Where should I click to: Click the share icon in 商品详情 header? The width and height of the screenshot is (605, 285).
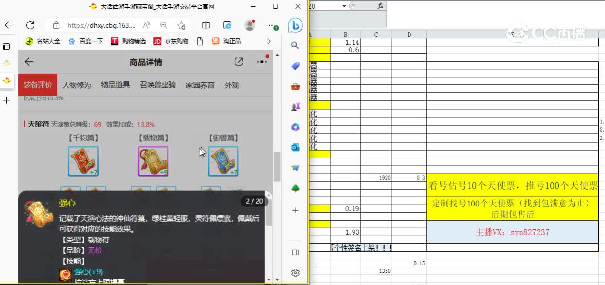coord(238,62)
